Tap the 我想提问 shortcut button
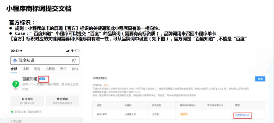The width and height of the screenshot is (274, 123). tap(62, 101)
